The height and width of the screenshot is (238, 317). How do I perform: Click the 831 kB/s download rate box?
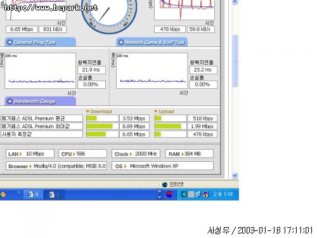53,29
